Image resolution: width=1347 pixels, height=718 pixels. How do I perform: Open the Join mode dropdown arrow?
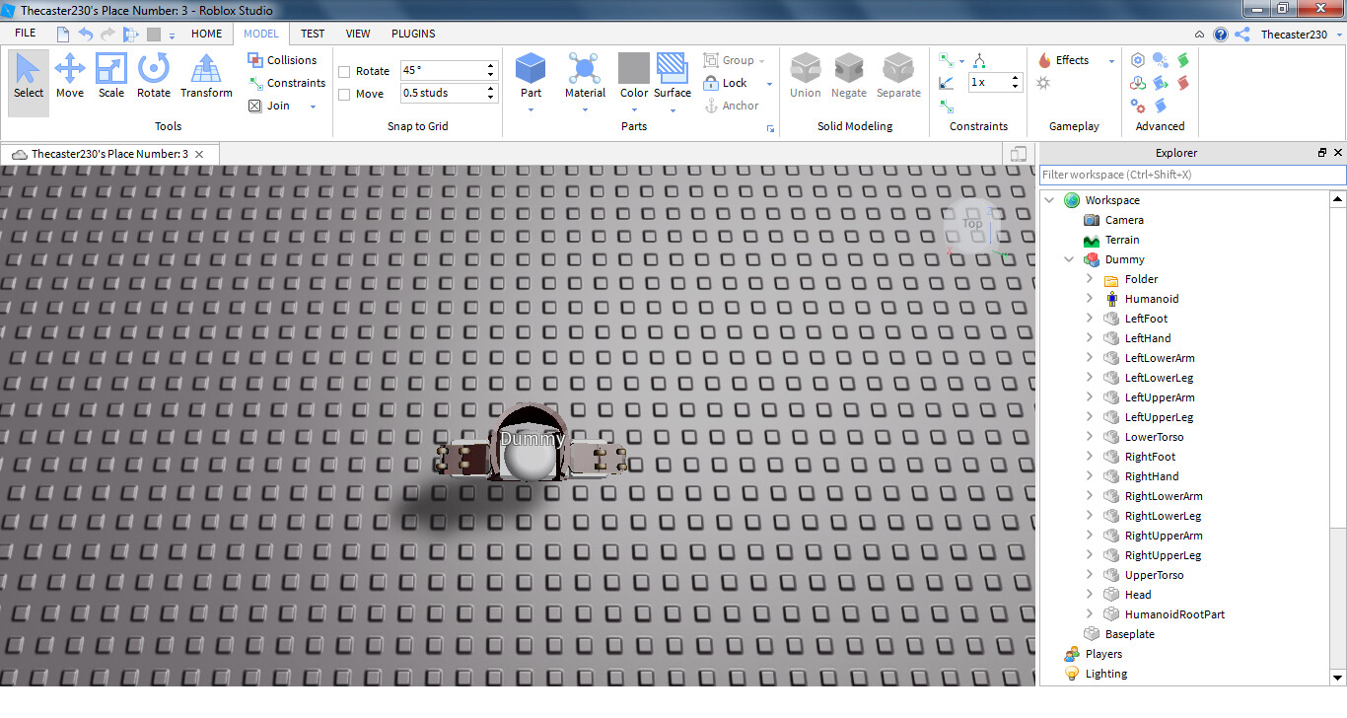click(x=314, y=107)
